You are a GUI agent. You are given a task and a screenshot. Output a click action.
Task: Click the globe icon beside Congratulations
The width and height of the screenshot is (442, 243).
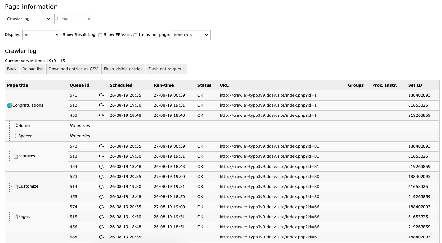click(x=10, y=105)
